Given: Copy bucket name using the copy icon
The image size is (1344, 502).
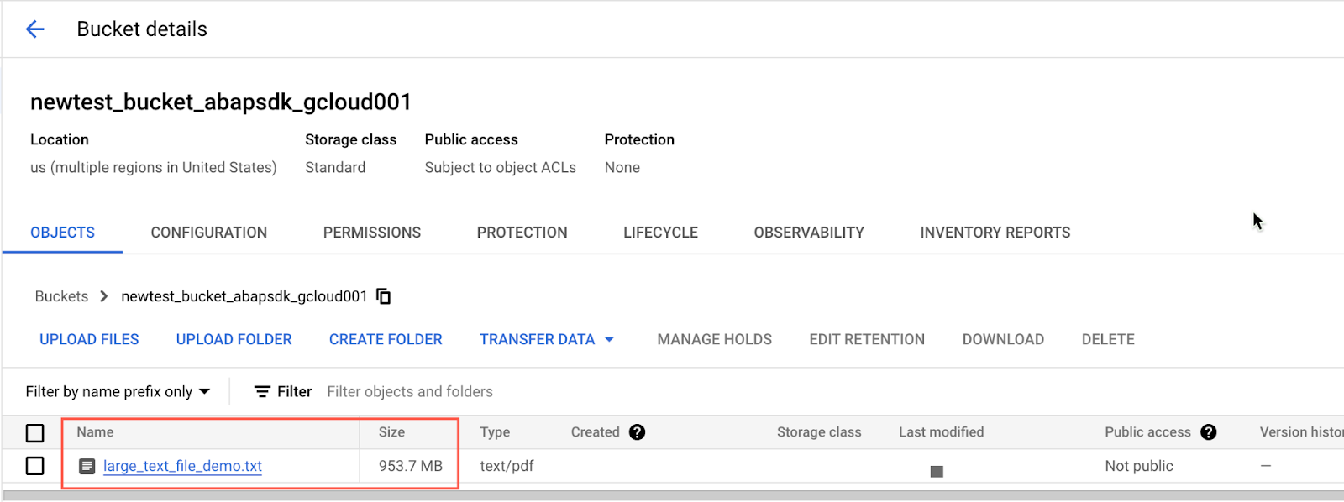Looking at the screenshot, I should pyautogui.click(x=384, y=296).
